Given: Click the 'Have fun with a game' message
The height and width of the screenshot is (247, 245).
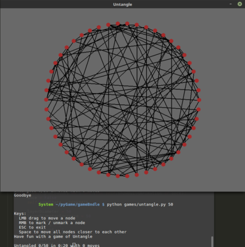Looking at the screenshot, I should tap(53, 237).
